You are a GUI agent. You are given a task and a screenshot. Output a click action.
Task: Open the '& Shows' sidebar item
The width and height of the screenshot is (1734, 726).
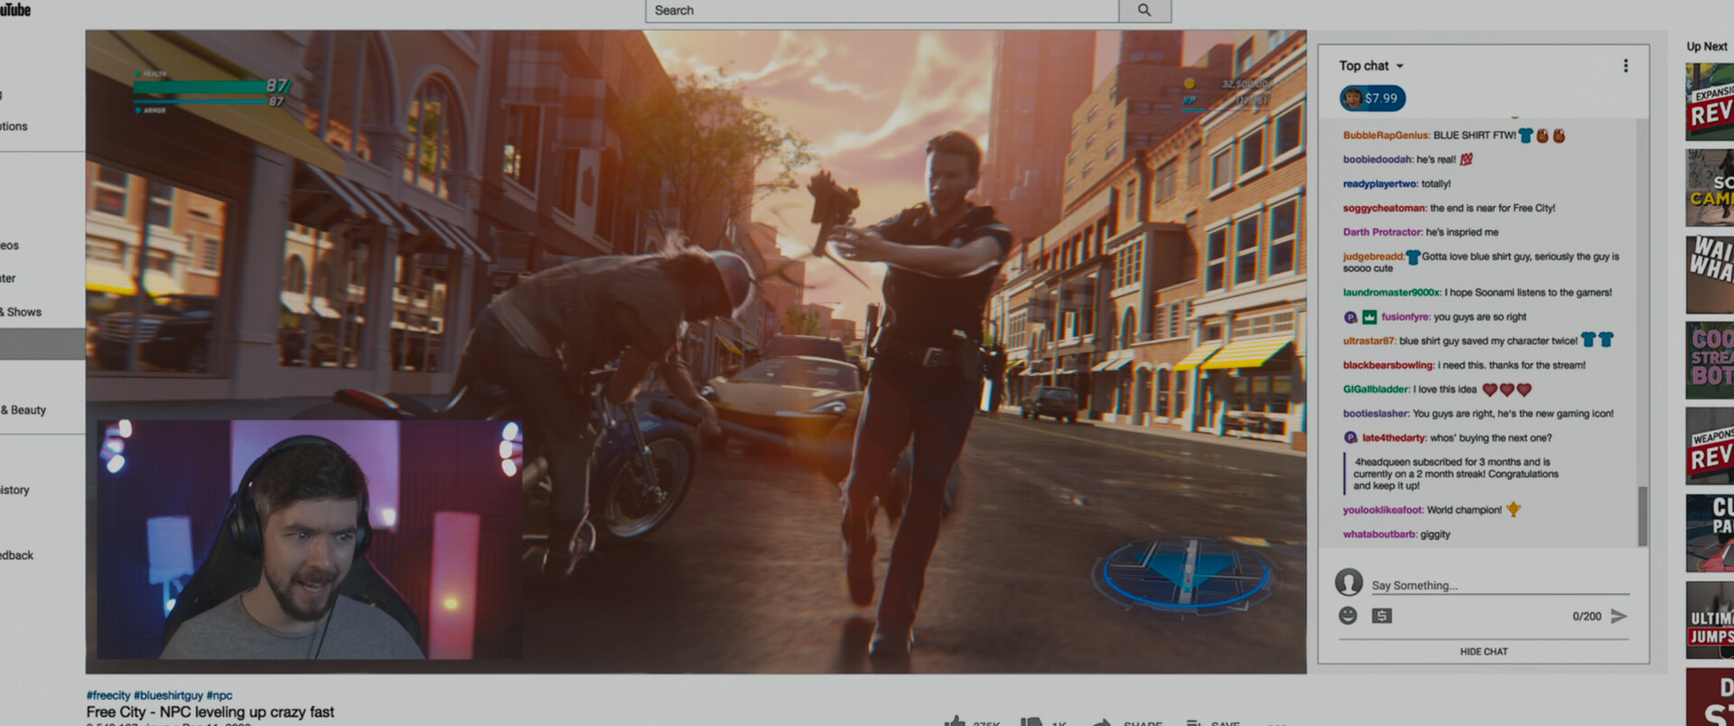point(22,312)
